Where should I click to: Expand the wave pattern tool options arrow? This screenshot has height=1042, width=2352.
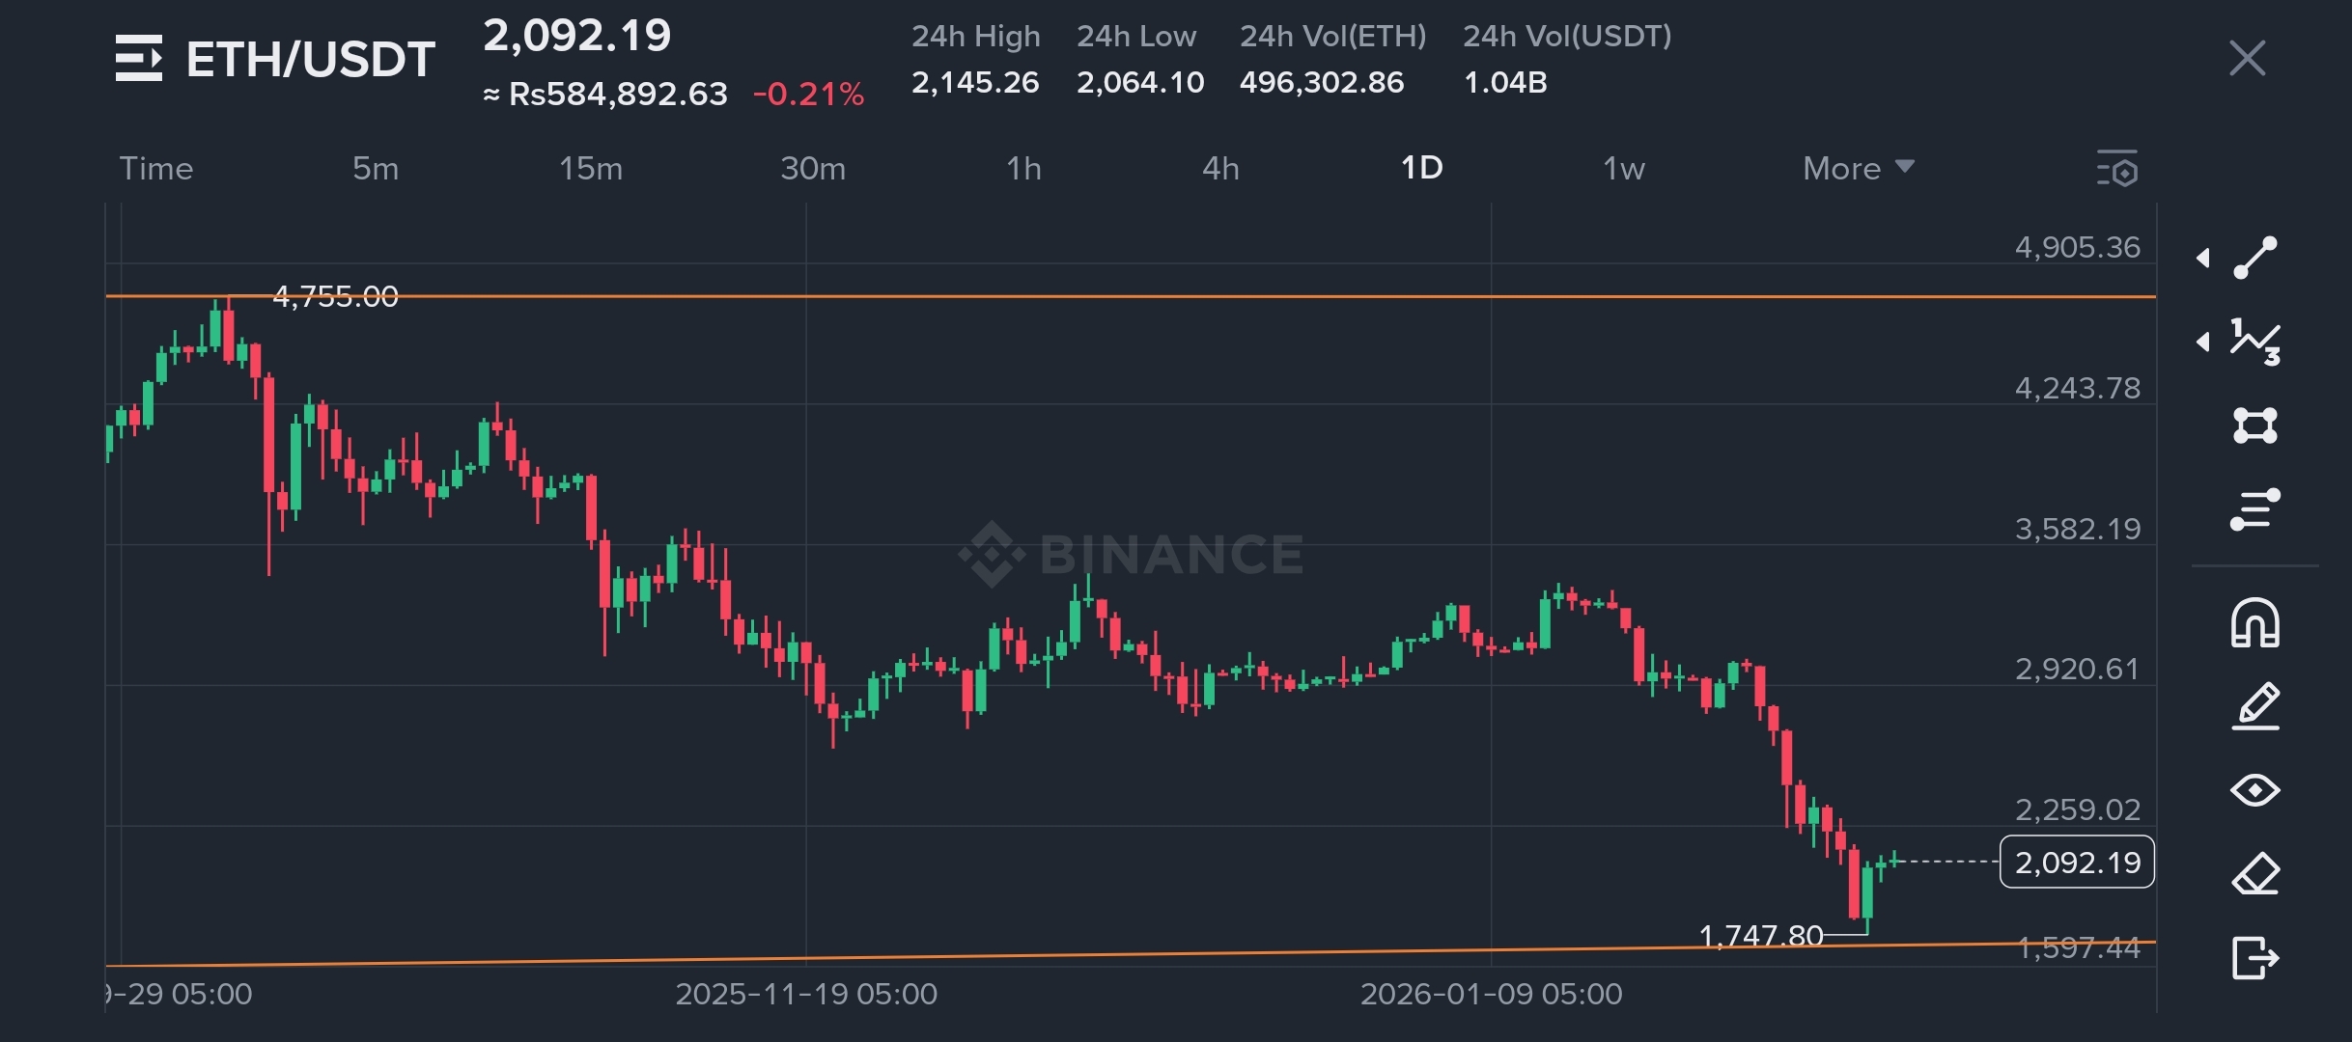pyautogui.click(x=2203, y=342)
